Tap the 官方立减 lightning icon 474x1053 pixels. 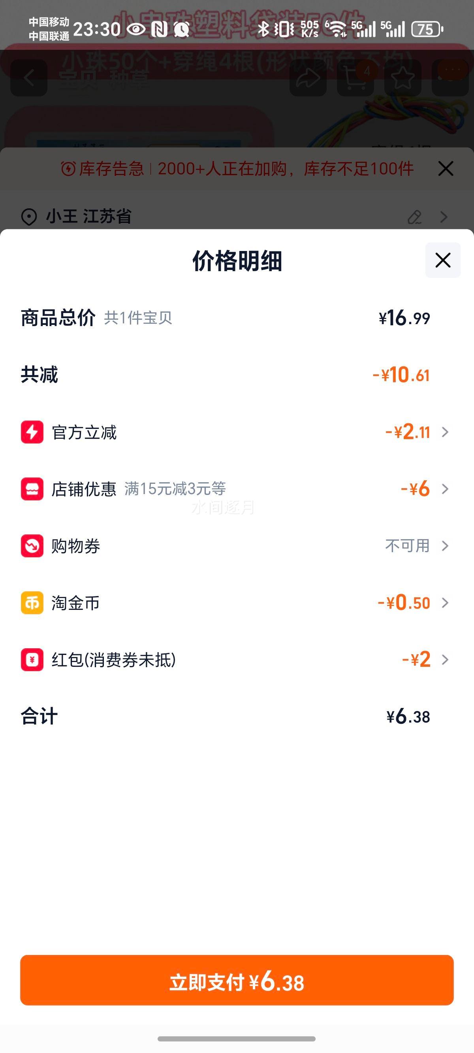32,432
